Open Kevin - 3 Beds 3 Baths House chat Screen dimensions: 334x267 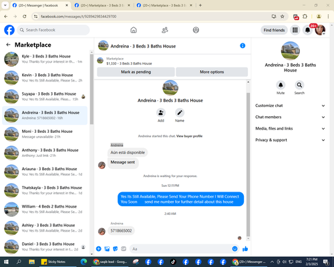[45, 77]
